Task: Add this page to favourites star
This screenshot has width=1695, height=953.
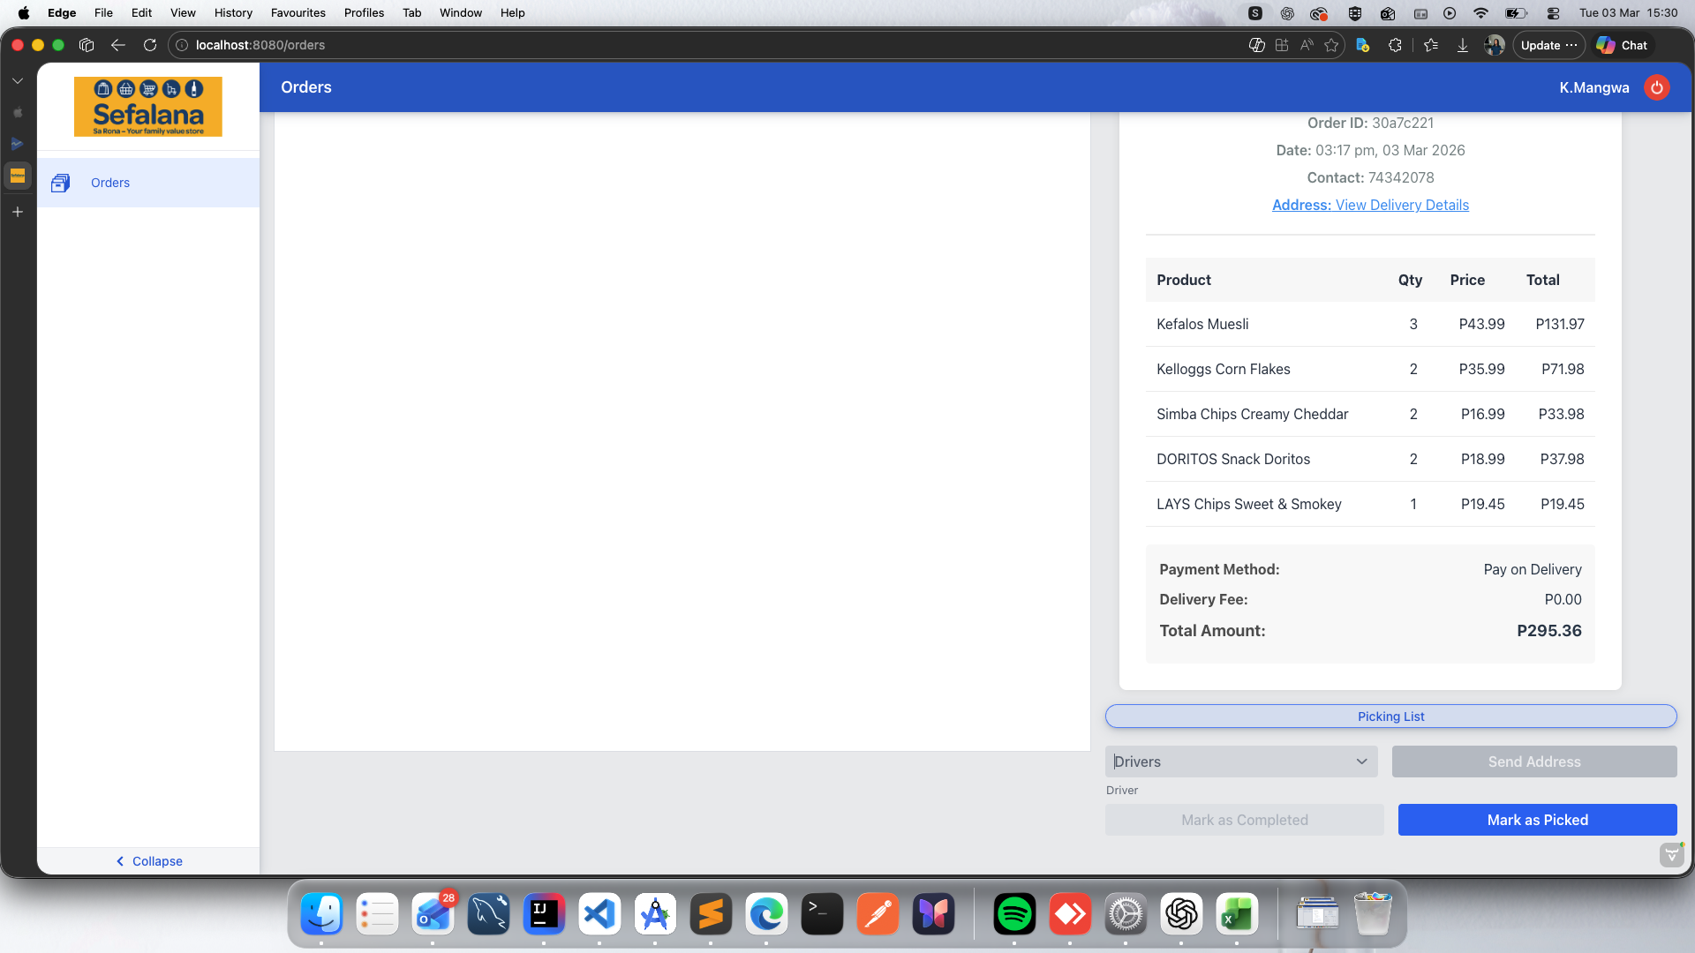Action: 1331,45
